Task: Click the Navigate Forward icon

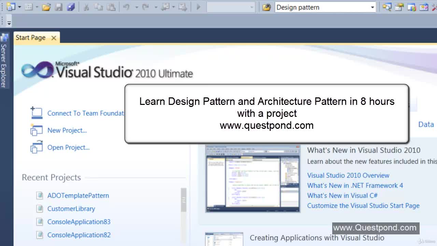Action: (183, 7)
